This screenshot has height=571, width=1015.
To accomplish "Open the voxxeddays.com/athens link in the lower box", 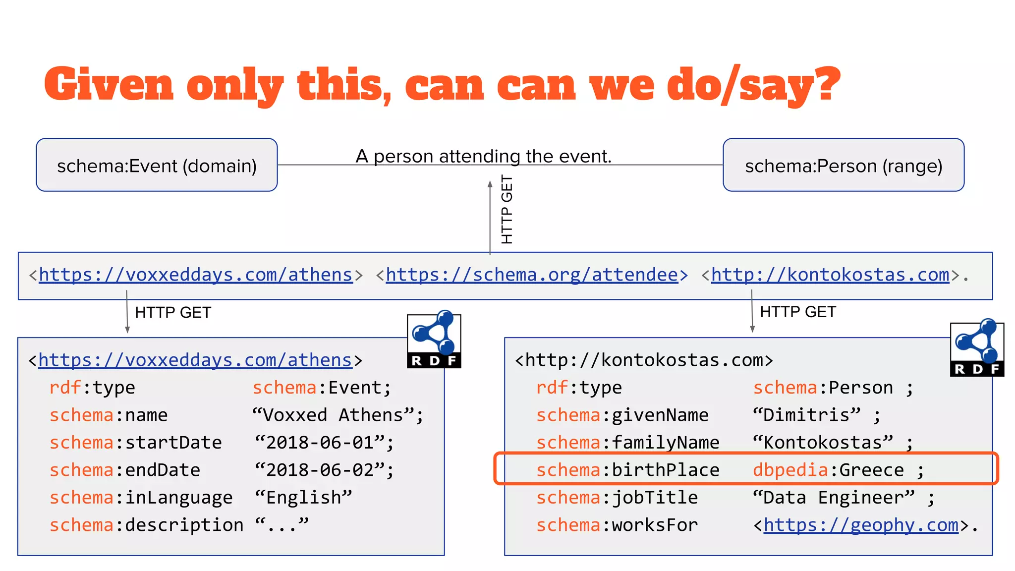I will (195, 360).
